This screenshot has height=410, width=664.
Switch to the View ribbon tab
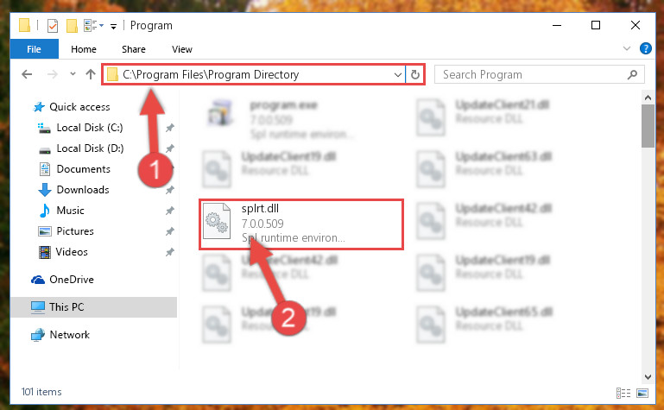tap(182, 49)
